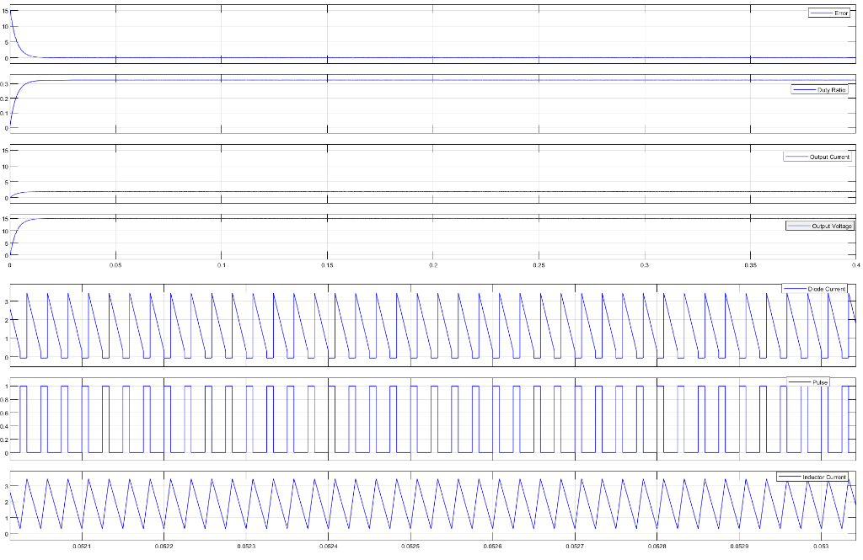The image size is (863, 560).
Task: Click the line sample in Output Current legend
Action: tap(796, 157)
